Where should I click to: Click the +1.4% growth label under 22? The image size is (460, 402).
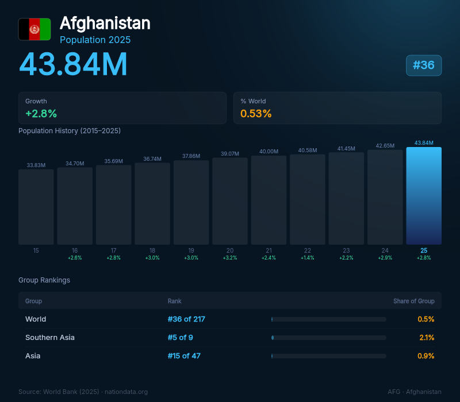[308, 258]
